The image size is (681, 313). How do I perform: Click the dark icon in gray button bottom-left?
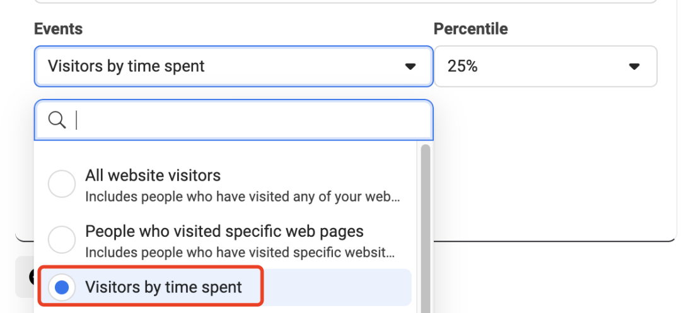click(32, 277)
